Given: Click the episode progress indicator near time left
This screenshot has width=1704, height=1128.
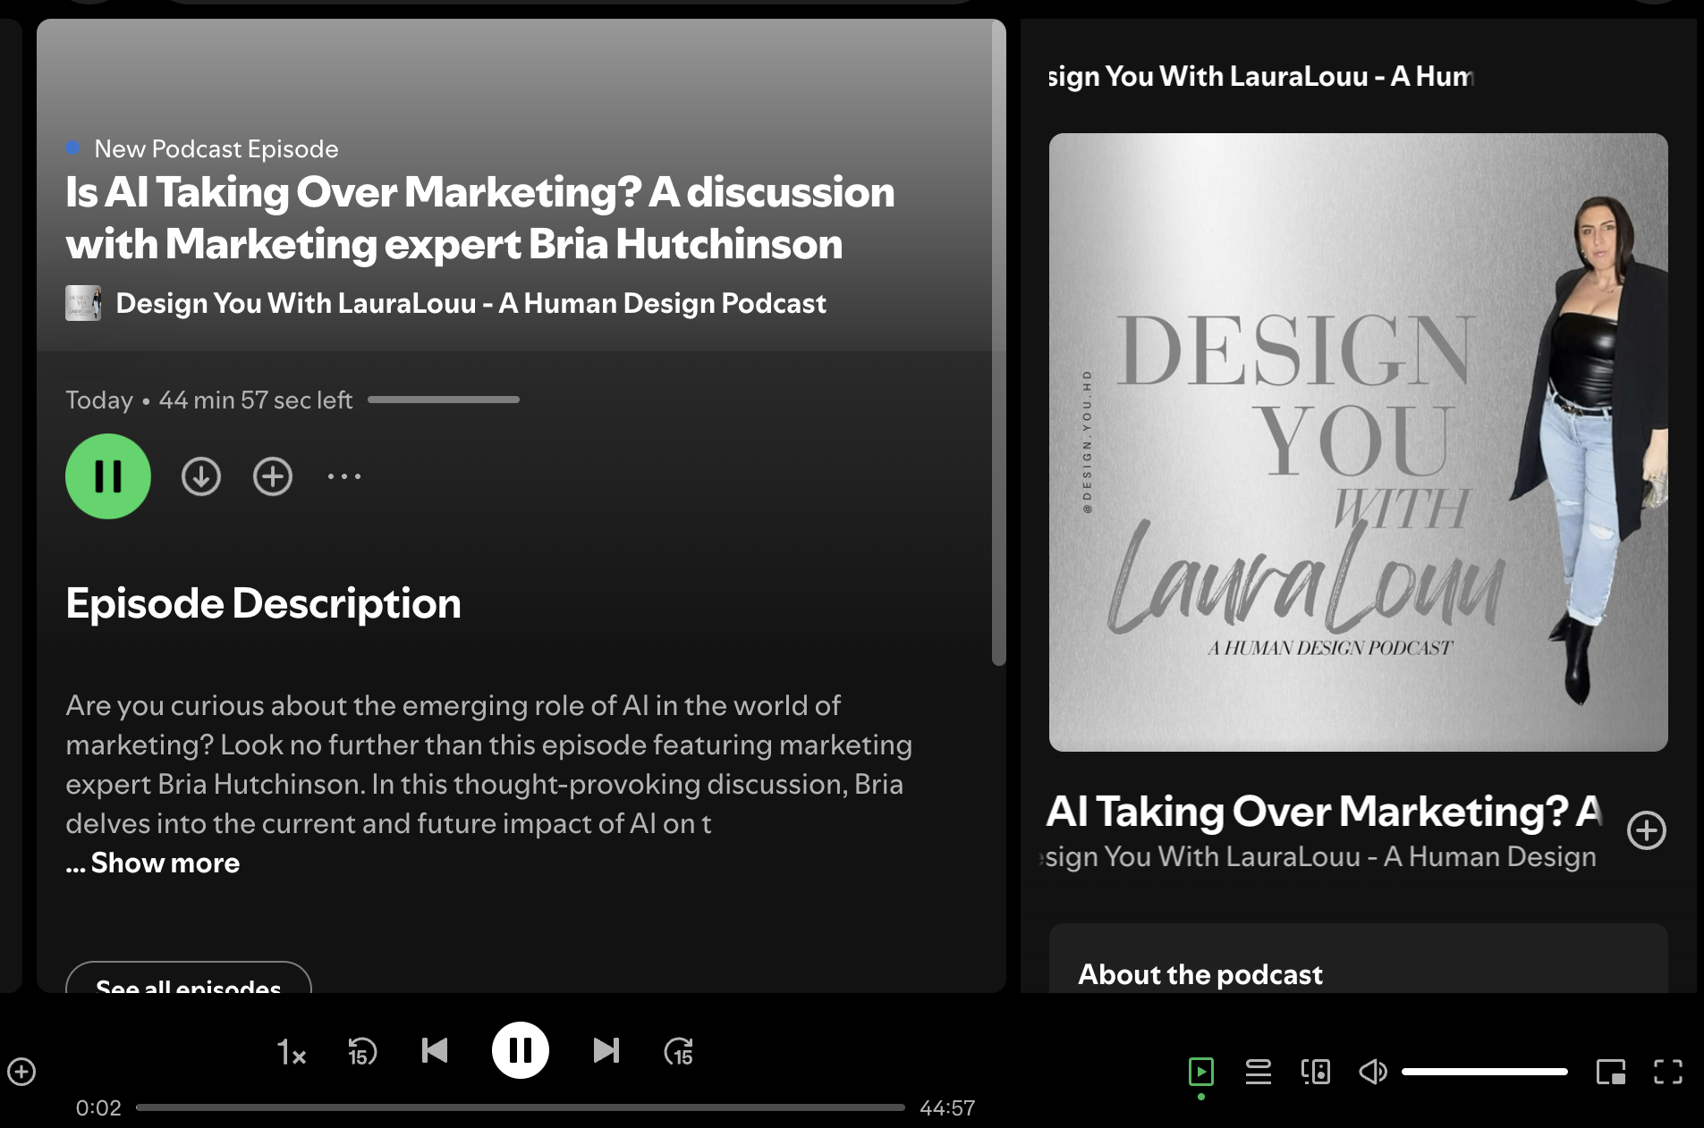Looking at the screenshot, I should pyautogui.click(x=444, y=400).
